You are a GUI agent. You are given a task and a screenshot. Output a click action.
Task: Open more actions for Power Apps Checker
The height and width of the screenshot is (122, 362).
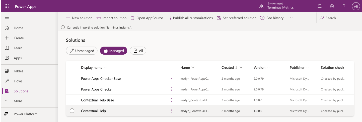171,89
